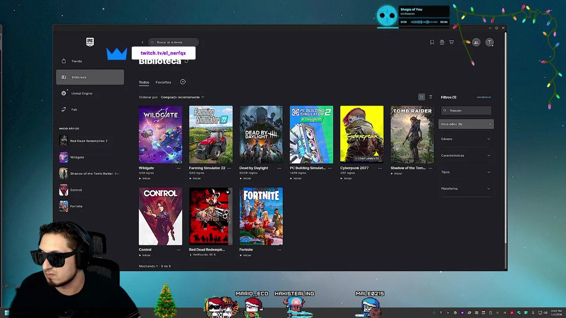The height and width of the screenshot is (318, 566).
Task: Click the music widget robot avatar
Action: (x=387, y=16)
